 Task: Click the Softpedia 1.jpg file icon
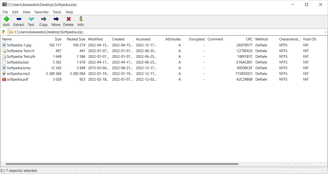point(4,45)
